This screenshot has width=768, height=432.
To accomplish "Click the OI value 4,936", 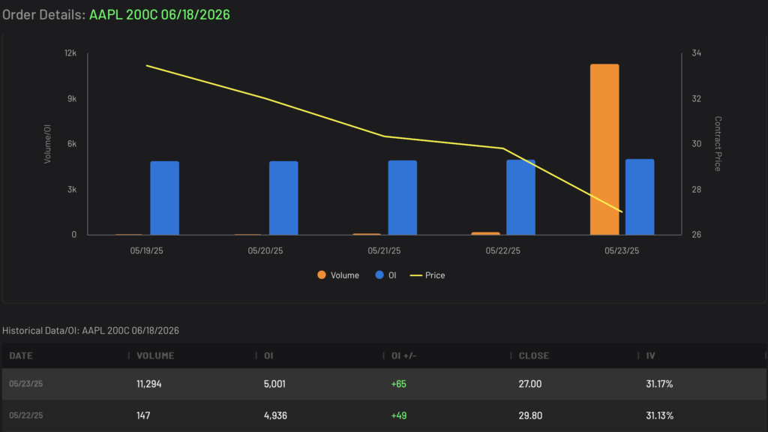I will 275,415.
